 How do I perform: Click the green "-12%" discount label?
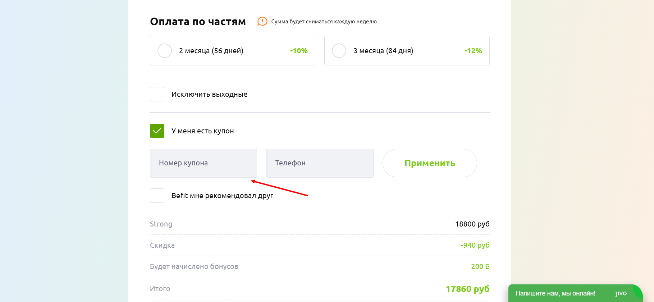coord(473,51)
